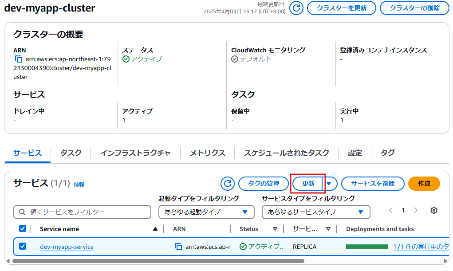Screen dimensions: 453x271
Task: Open the メトリクス tab
Action: 208,153
